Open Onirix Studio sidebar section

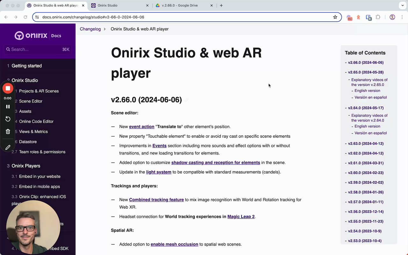[x=25, y=80]
